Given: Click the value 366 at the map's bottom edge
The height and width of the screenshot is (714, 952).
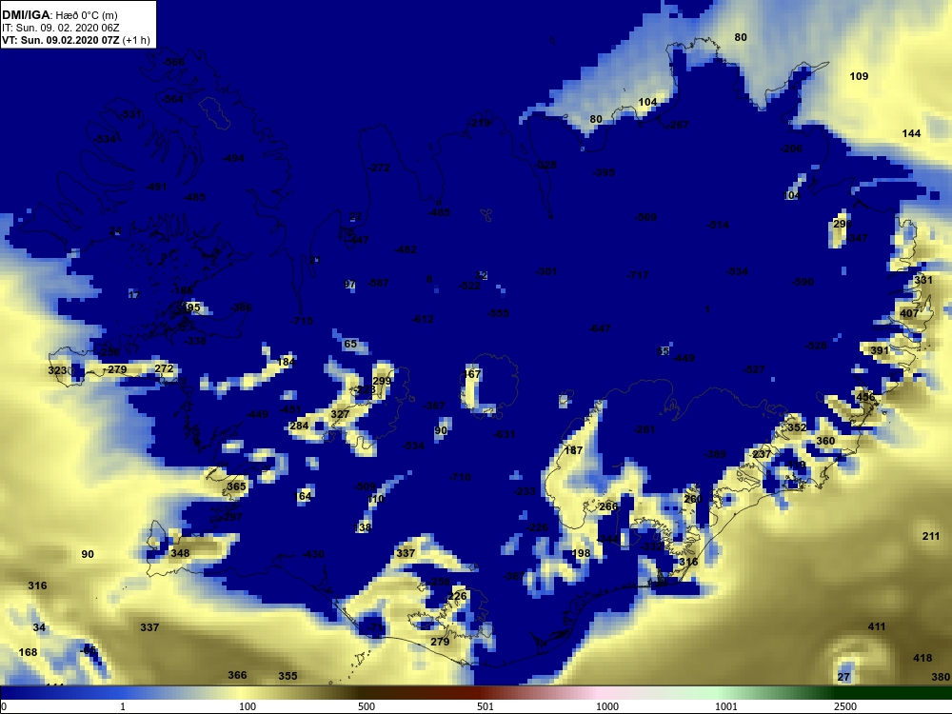Looking at the screenshot, I should coord(237,675).
